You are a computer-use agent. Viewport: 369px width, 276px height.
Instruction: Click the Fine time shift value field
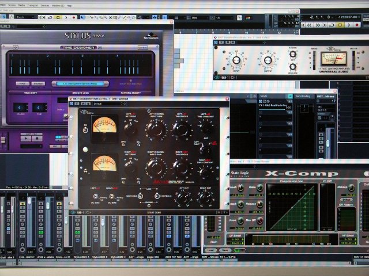40,108
